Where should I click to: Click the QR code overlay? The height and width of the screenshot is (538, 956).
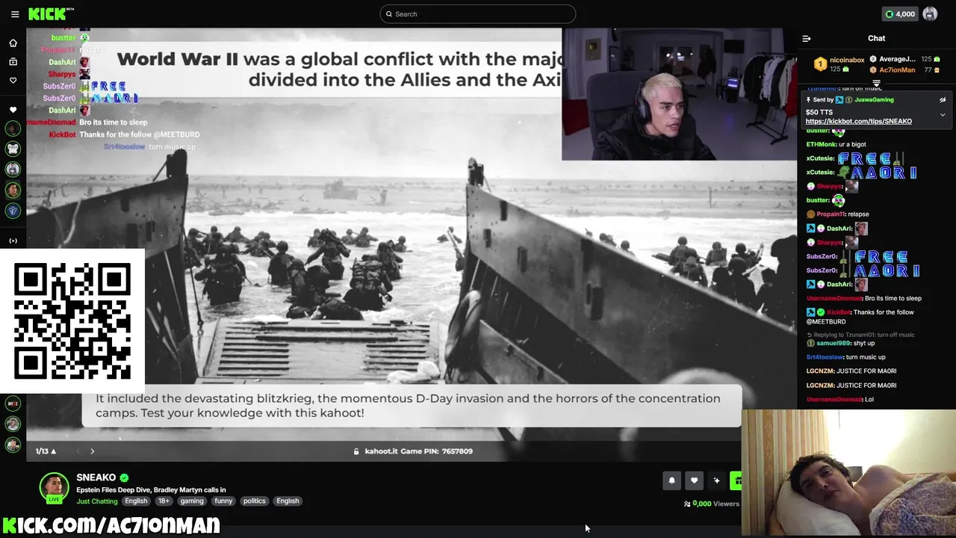pos(72,321)
